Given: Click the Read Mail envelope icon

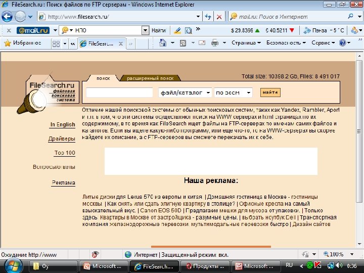Looking at the screenshot, I should pyautogui.click(x=202, y=42).
